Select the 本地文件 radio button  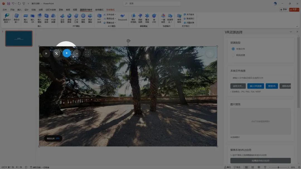[233, 49]
